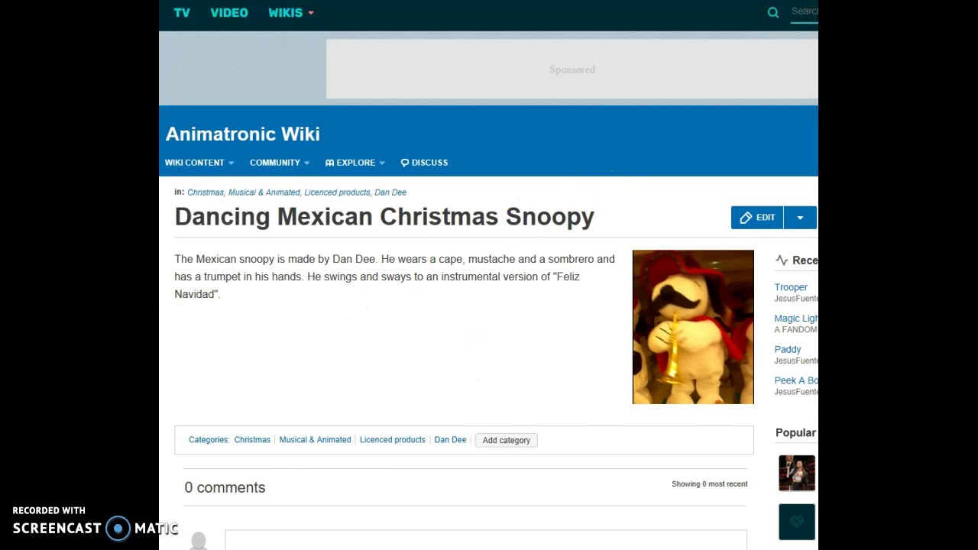The width and height of the screenshot is (978, 550).
Task: Expand the WIKIS dropdown menu
Action: click(291, 13)
